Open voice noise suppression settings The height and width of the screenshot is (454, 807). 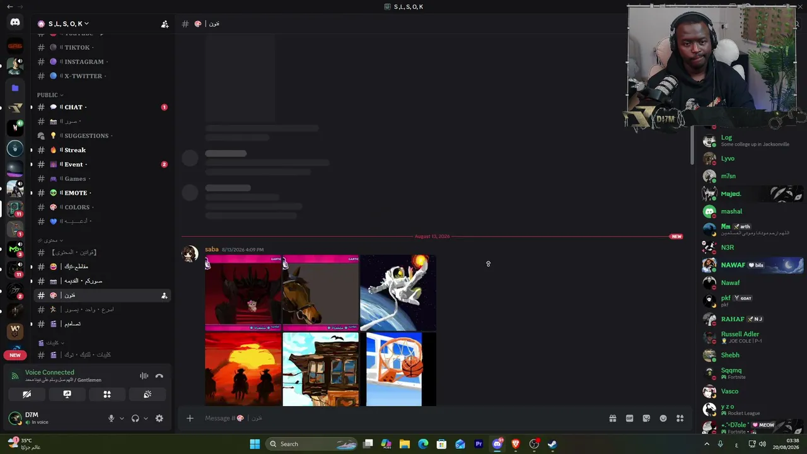[144, 376]
